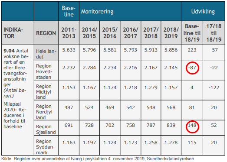227x162 pixels.
Task: Click the Kilde source text line
Action: click(98, 159)
